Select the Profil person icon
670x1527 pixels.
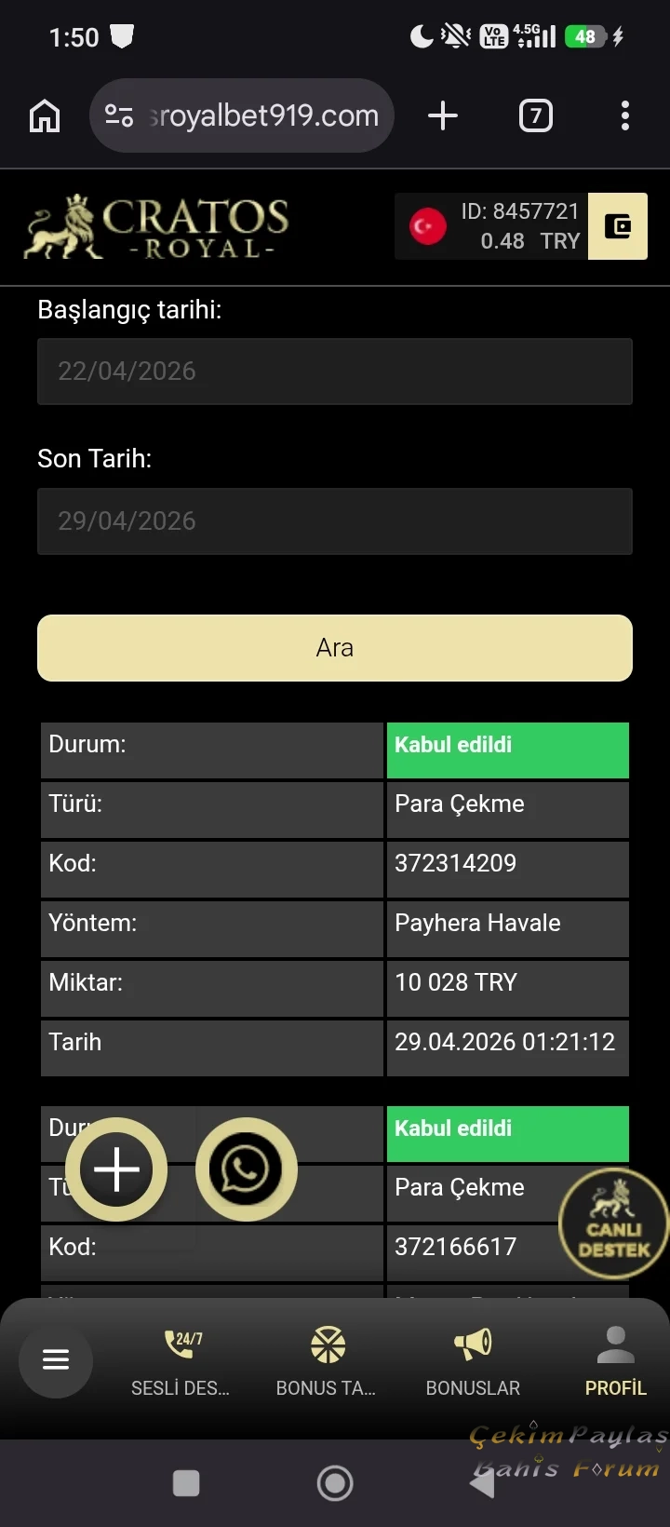click(614, 1341)
